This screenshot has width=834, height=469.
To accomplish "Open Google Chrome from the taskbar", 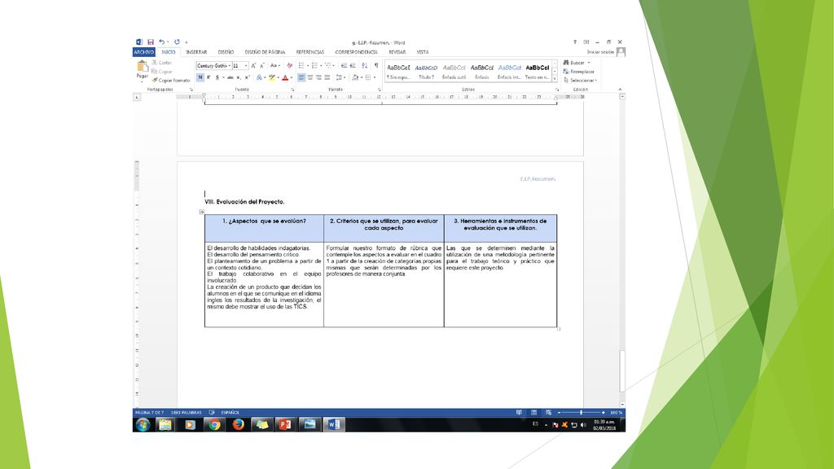I will pos(214,424).
